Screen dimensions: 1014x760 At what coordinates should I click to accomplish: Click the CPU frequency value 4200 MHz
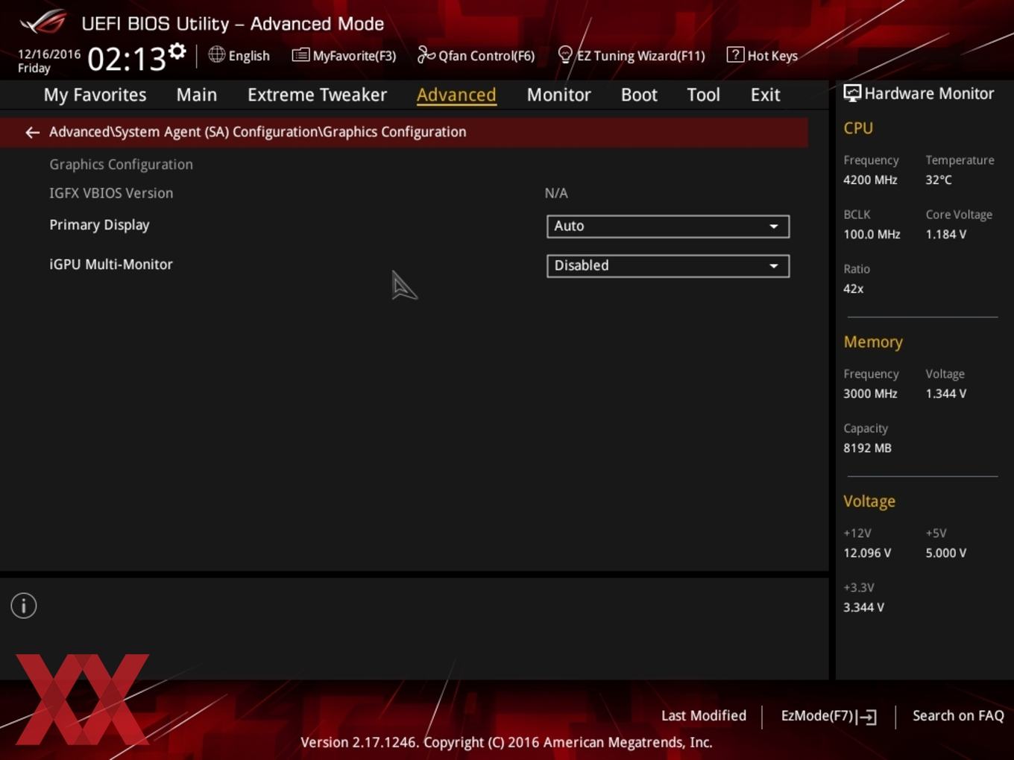pos(870,180)
